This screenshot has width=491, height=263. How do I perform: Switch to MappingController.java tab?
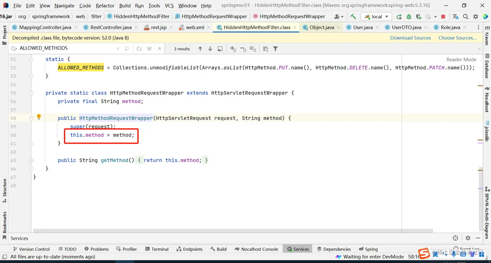45,27
